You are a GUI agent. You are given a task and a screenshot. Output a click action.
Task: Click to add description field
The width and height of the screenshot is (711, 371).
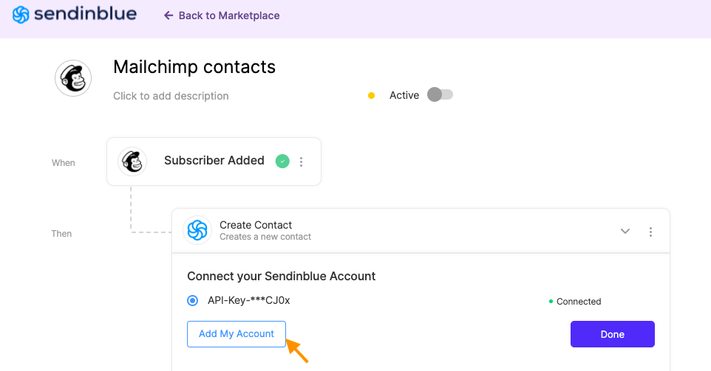[171, 96]
